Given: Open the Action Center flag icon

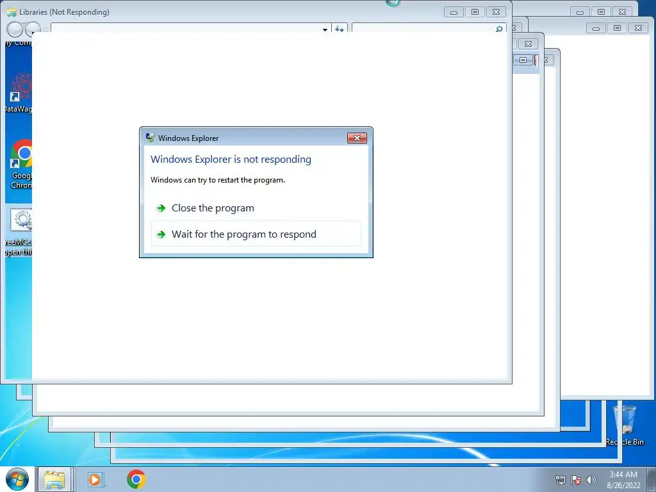Looking at the screenshot, I should (576, 480).
